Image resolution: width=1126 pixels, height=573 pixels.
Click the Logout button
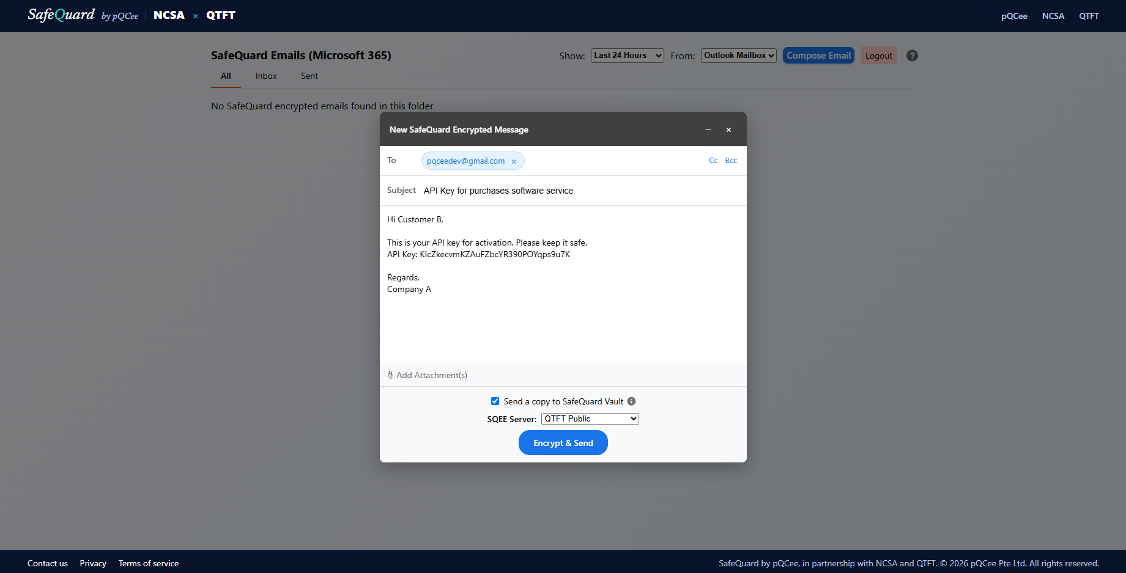coord(879,56)
